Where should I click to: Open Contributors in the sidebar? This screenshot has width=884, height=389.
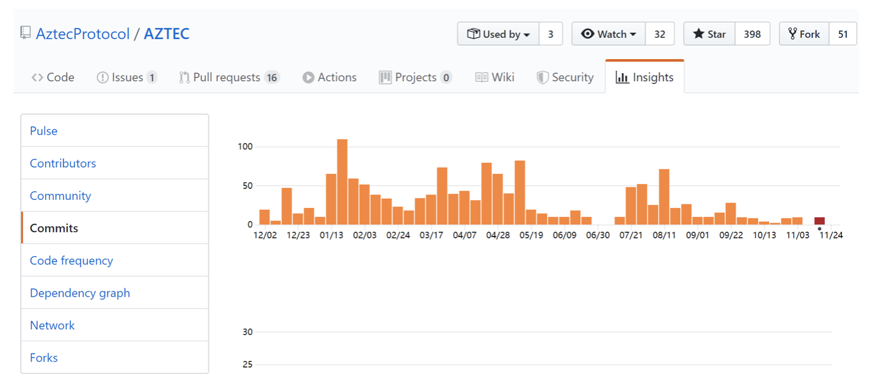pyautogui.click(x=115, y=163)
